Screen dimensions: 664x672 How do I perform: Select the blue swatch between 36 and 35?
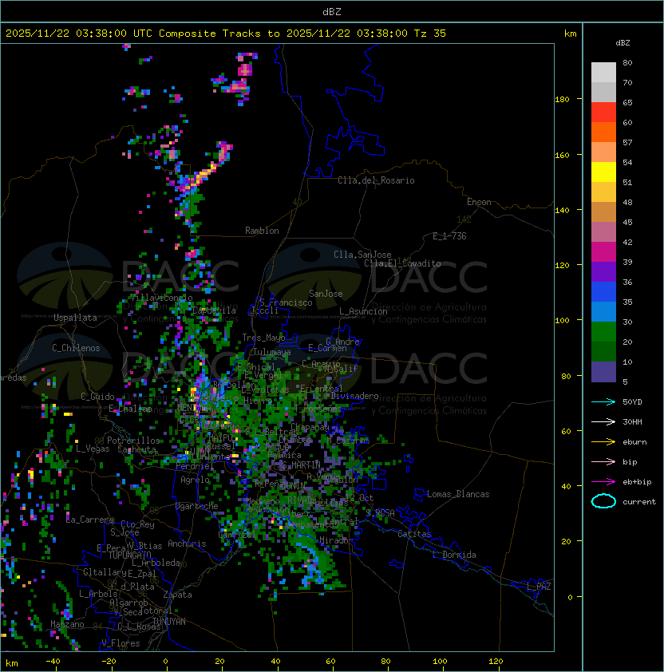603,292
